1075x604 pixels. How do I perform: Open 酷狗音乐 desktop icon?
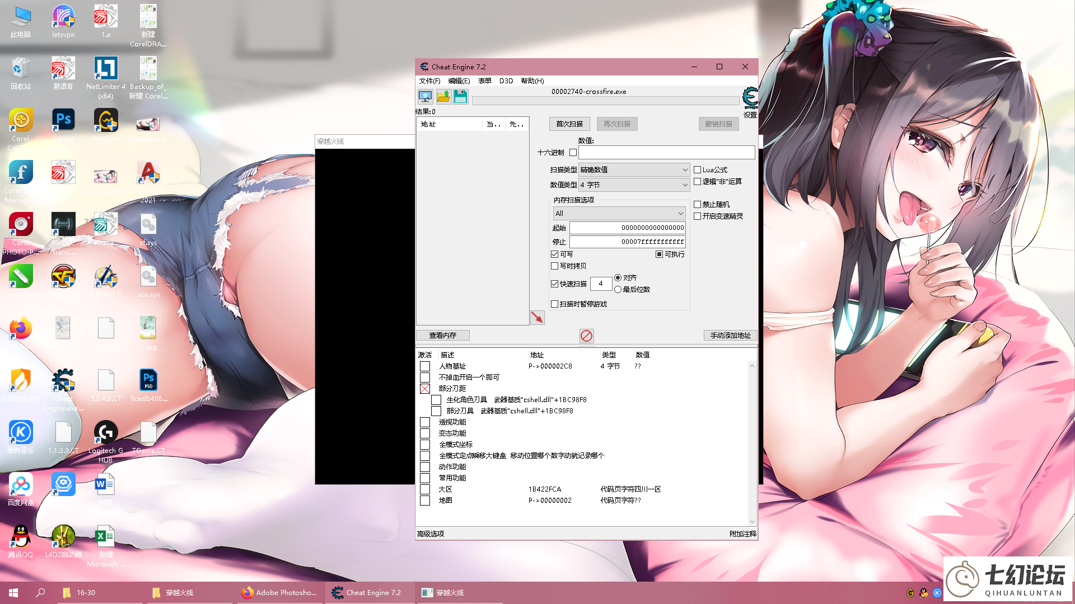coord(21,437)
